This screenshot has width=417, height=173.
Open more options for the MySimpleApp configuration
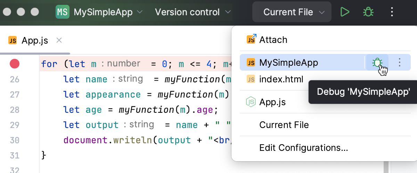[x=400, y=63]
